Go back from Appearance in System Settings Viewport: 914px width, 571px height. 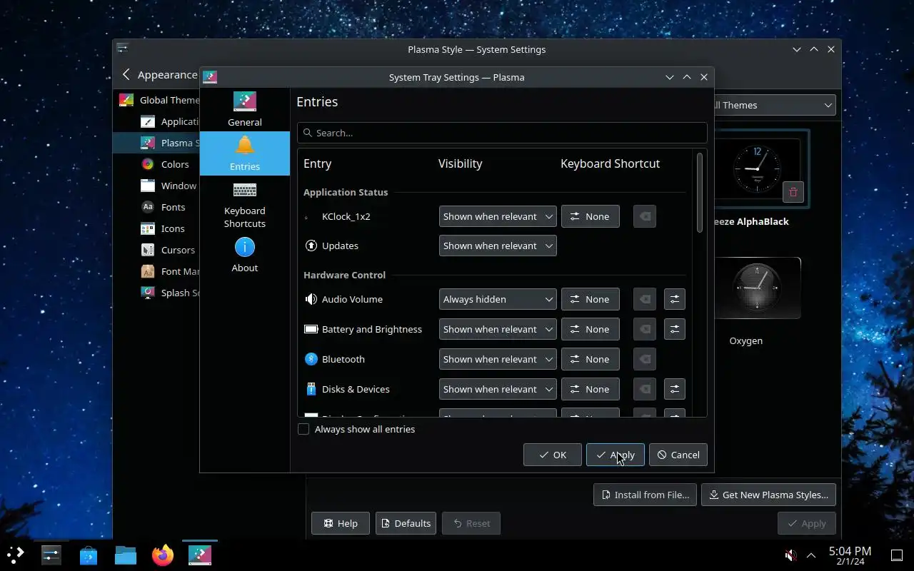click(x=126, y=74)
